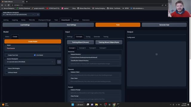Bookmark this page with the star icon

click(166, 5)
